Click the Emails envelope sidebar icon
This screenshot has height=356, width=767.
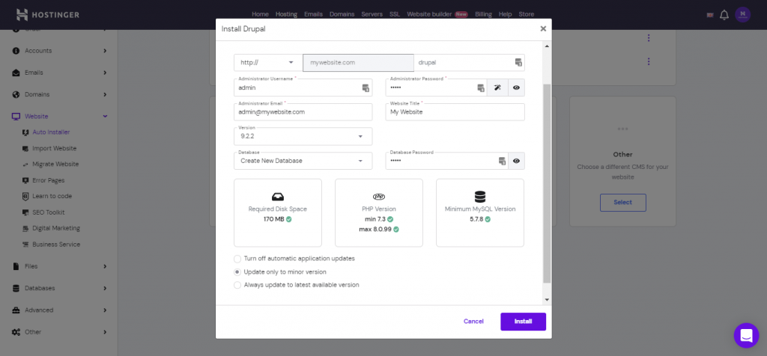point(16,73)
